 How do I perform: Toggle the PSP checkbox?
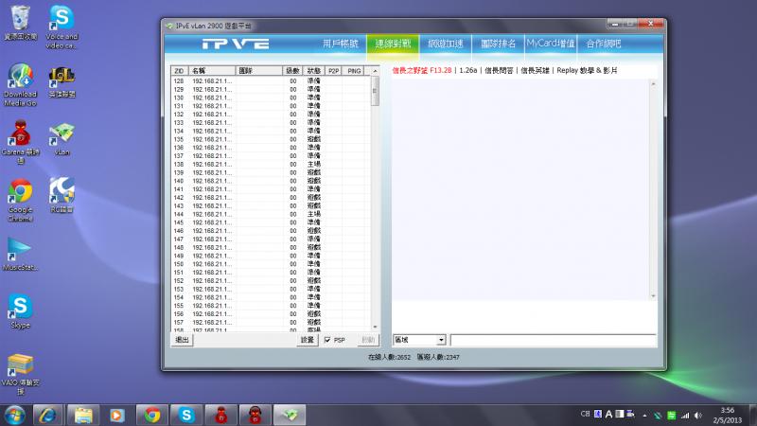click(x=327, y=340)
